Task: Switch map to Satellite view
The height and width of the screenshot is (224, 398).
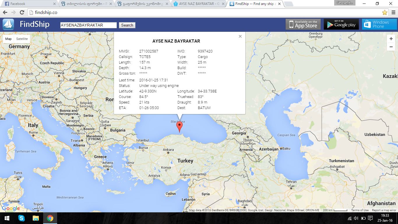Action: tap(22, 39)
